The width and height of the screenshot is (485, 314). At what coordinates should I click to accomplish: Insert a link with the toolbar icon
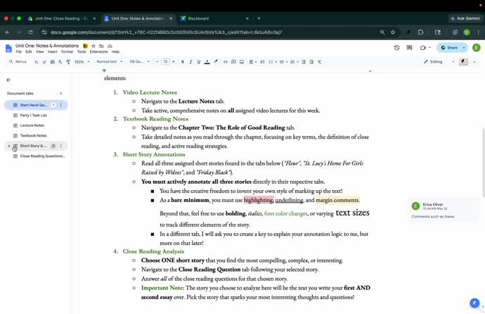(226, 62)
